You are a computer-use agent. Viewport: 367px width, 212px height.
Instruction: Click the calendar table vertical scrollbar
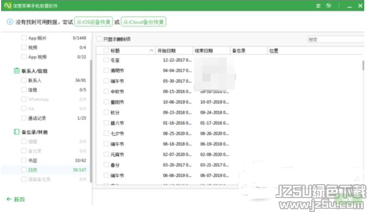coord(363,65)
